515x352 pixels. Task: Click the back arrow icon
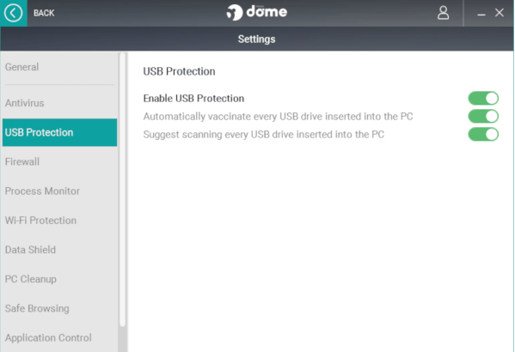(14, 13)
